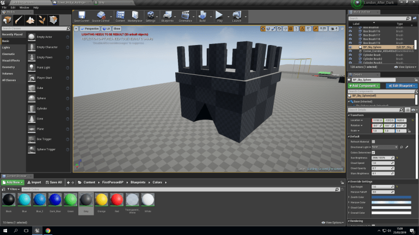Select the Foliage mode icon
The width and height of the screenshot is (419, 235).
pos(42,20)
